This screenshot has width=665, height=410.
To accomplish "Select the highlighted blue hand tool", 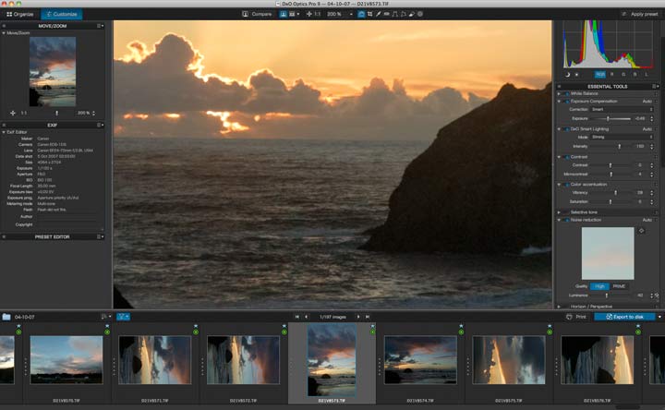I will (361, 14).
